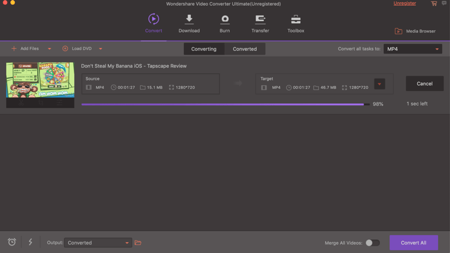Click the source film format icon
The image size is (450, 253).
[89, 88]
